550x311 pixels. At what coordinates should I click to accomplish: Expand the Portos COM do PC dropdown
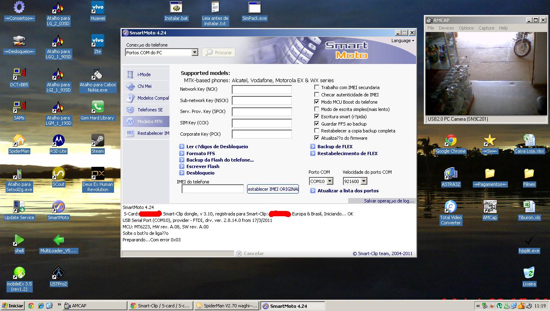click(195, 53)
